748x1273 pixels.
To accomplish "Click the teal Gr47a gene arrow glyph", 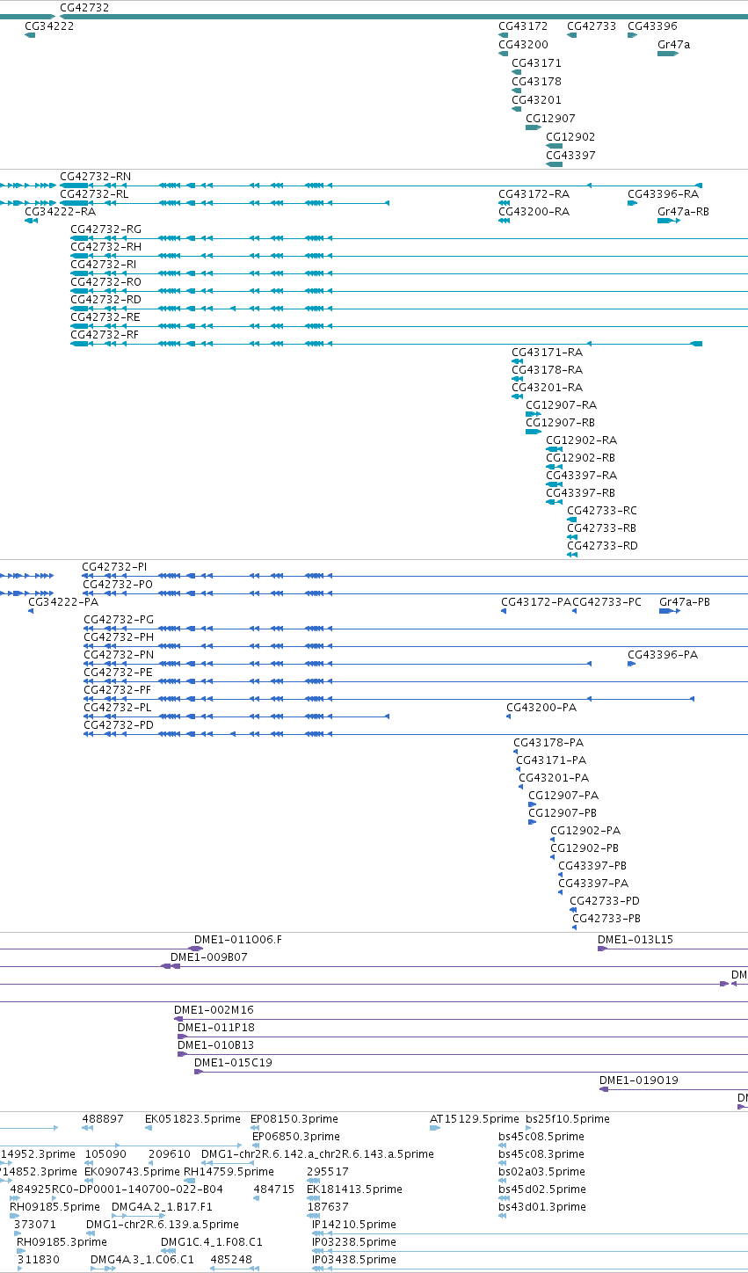I will (x=668, y=54).
